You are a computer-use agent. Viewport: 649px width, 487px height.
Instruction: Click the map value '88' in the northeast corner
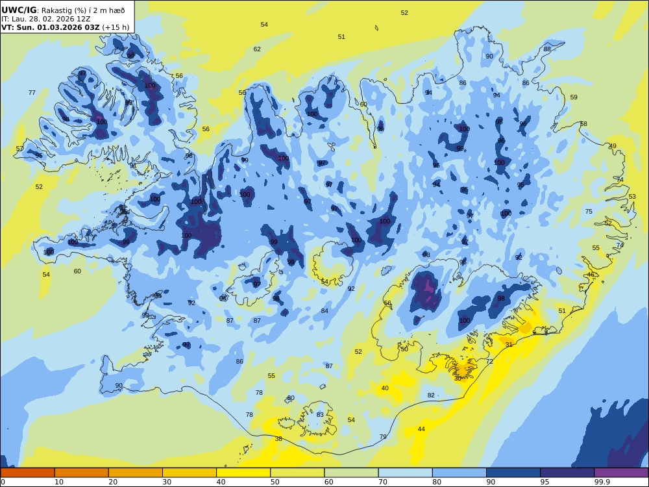(x=547, y=49)
